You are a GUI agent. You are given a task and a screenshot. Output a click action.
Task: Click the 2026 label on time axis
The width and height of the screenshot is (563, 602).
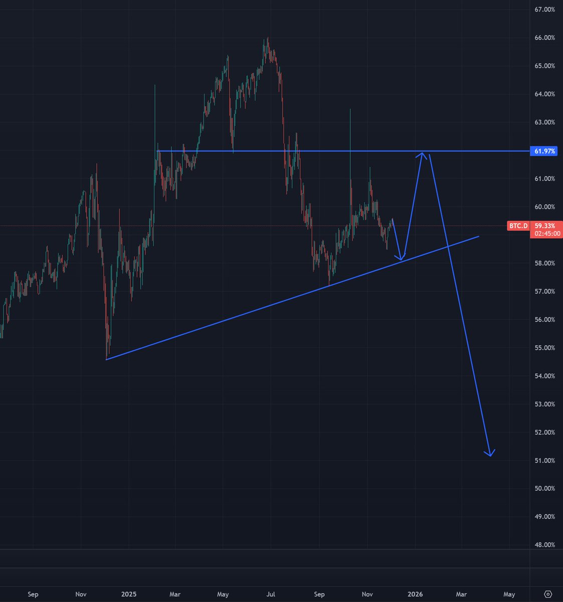pyautogui.click(x=415, y=594)
